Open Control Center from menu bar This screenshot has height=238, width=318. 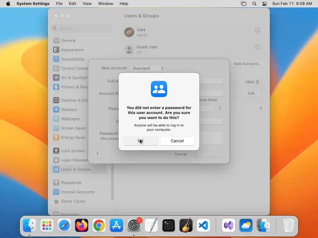[x=265, y=4]
